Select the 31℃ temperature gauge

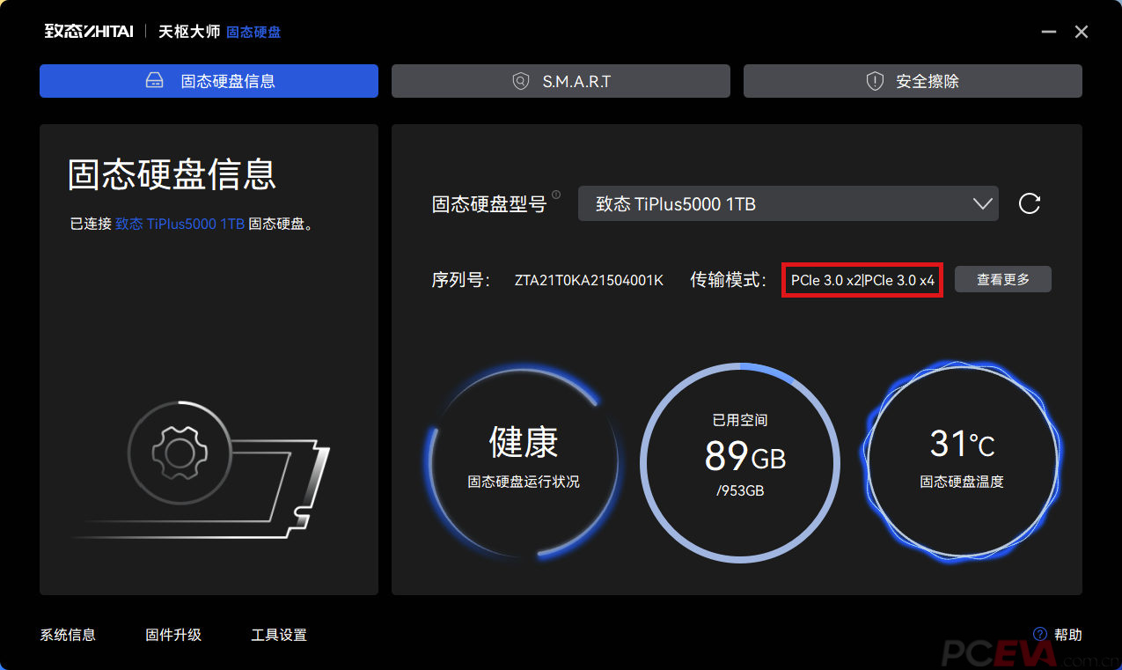[x=961, y=460]
